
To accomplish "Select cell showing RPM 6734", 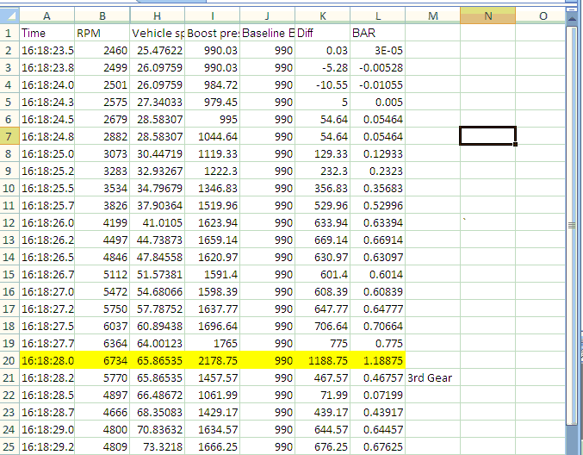I will (102, 360).
